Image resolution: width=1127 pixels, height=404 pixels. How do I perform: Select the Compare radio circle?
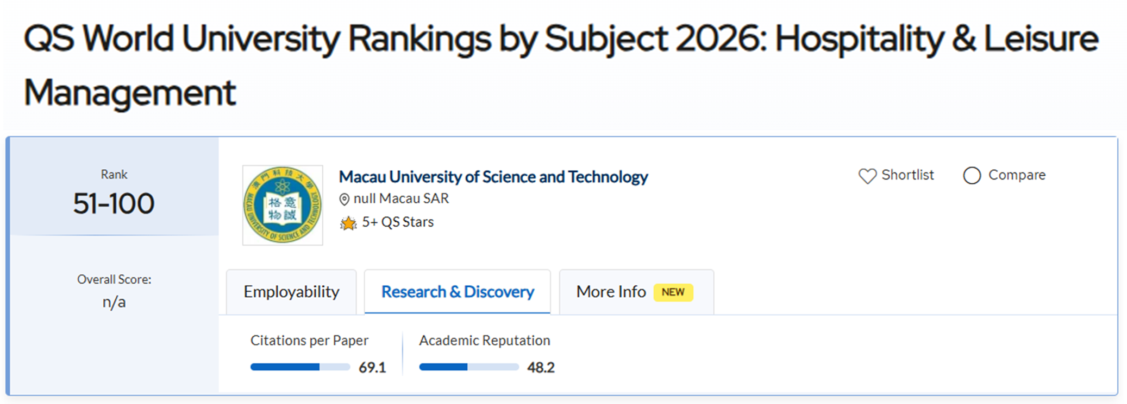[972, 176]
